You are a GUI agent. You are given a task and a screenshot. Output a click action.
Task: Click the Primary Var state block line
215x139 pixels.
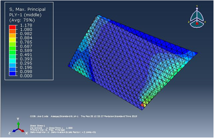(x=48, y=130)
